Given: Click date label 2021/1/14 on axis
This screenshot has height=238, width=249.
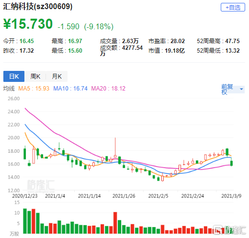Looking at the screenshot, I should (x=90, y=196).
